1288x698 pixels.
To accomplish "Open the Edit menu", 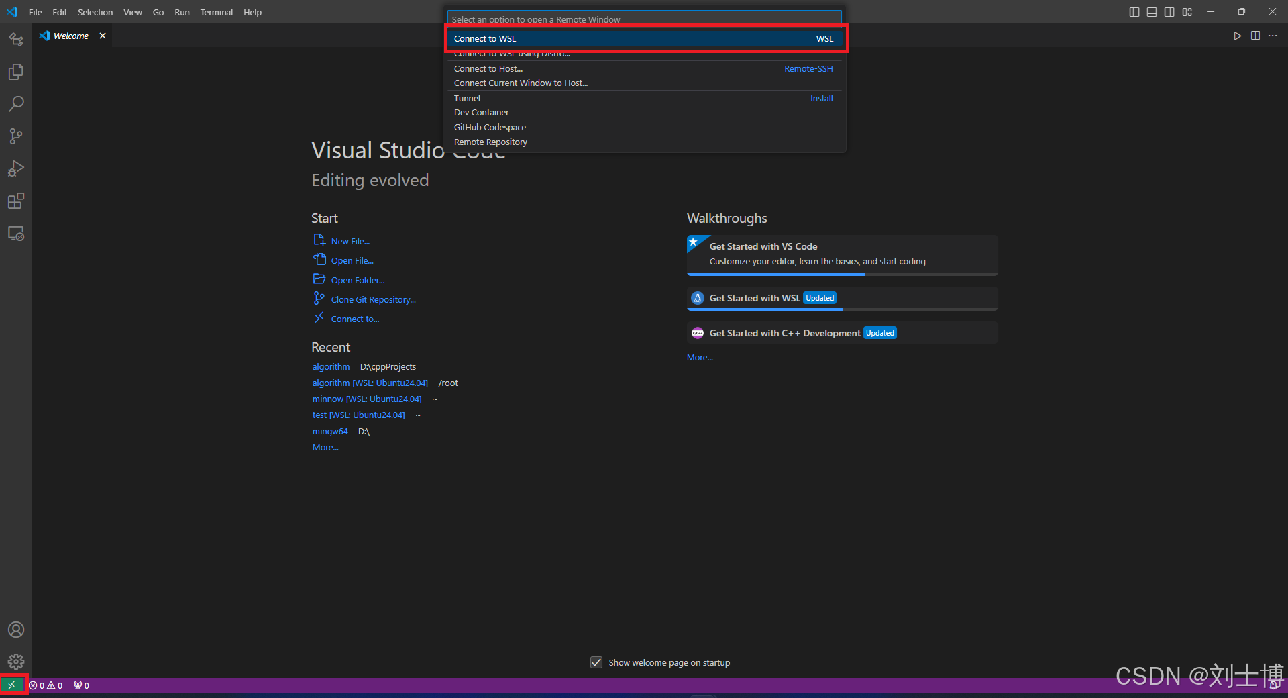I will 60,12.
